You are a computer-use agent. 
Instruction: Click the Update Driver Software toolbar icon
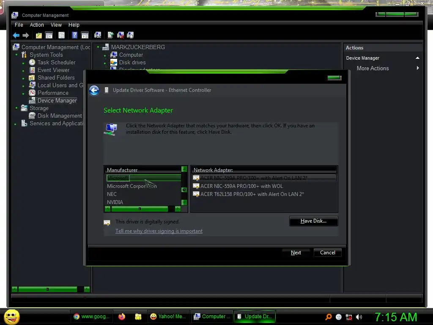click(110, 35)
